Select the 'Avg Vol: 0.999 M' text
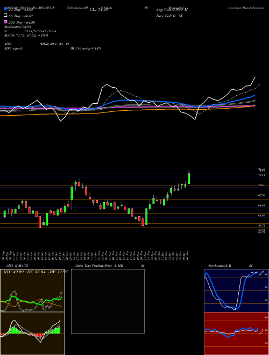This screenshot has height=355, width=269. [x=172, y=10]
